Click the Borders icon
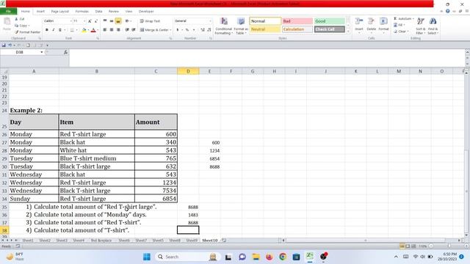470x264 pixels. [x=72, y=30]
